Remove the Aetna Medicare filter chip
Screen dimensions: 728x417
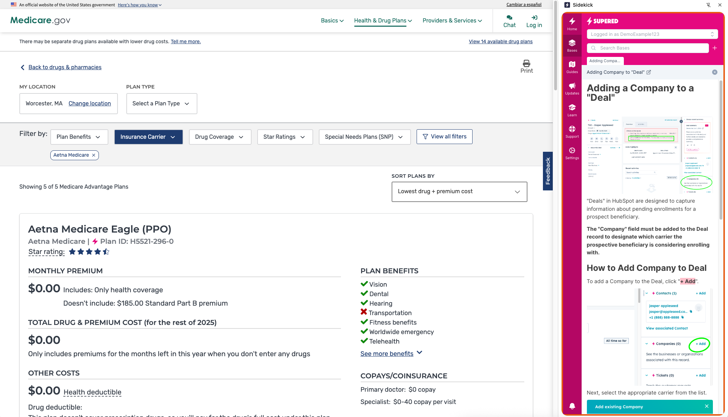click(94, 155)
